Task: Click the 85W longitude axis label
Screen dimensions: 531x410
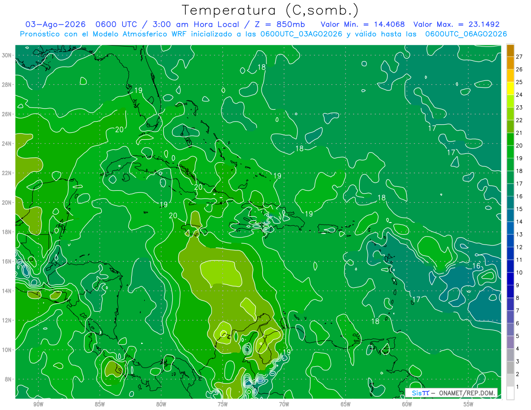Action: tap(100, 404)
